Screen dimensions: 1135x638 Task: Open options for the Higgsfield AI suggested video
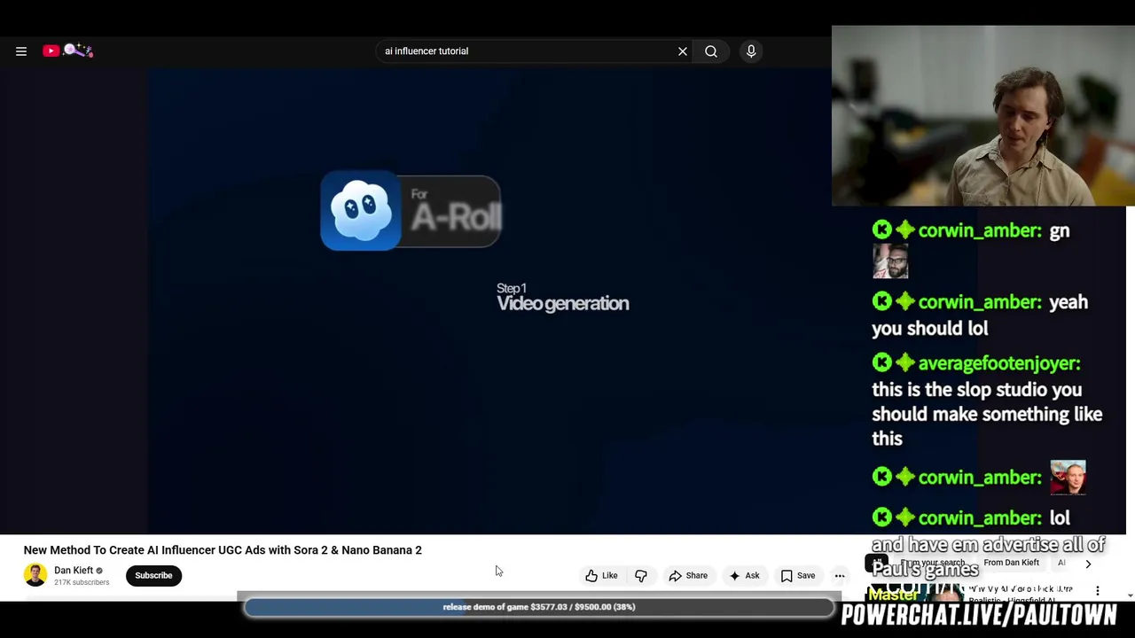1098,591
